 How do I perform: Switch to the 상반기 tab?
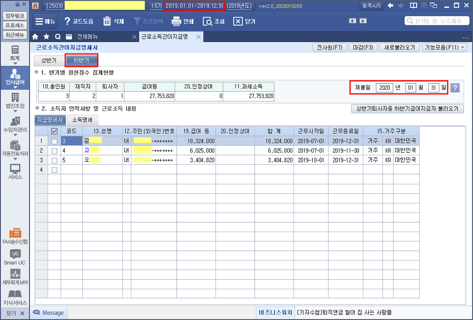(x=49, y=61)
